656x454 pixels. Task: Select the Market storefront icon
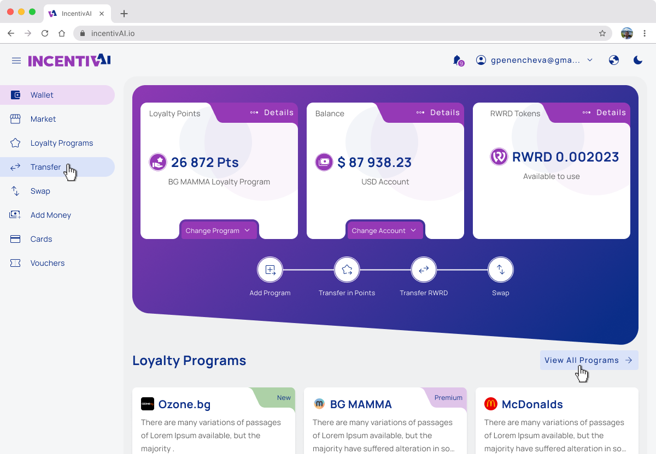tap(15, 118)
